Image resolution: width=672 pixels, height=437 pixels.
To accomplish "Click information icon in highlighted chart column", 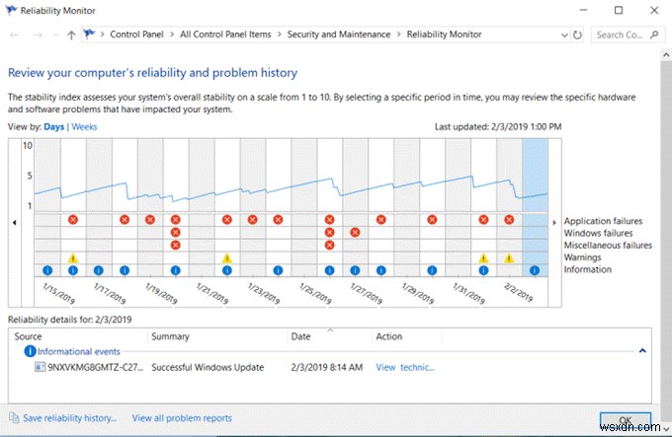I will 536,270.
